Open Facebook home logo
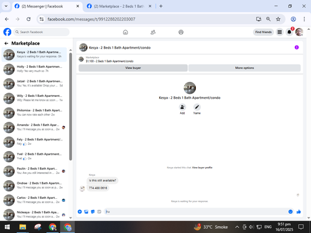This screenshot has height=233, width=311. [7, 32]
